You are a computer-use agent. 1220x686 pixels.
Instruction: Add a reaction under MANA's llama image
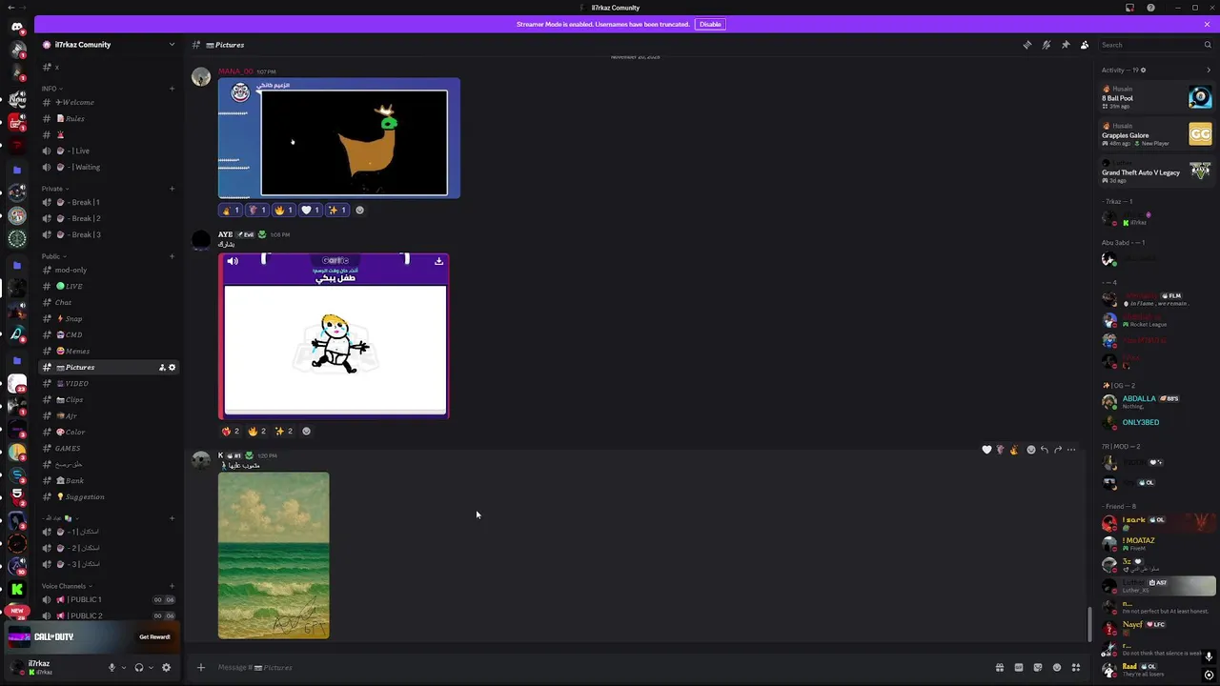coord(359,210)
